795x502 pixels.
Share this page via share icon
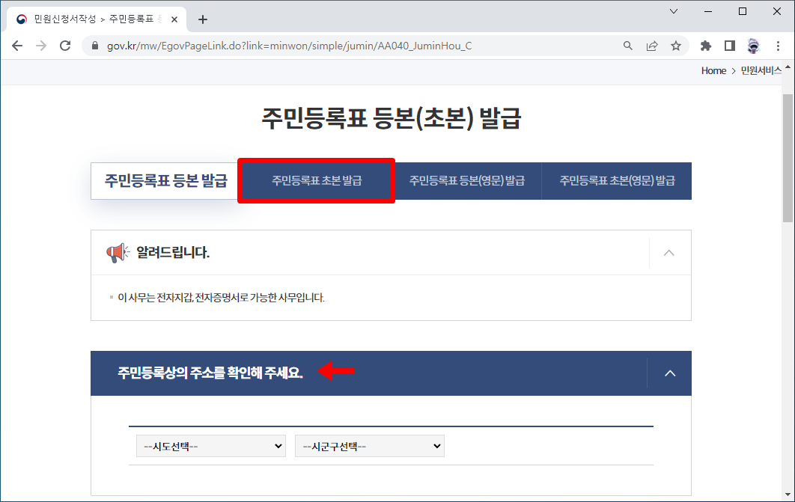(x=652, y=46)
